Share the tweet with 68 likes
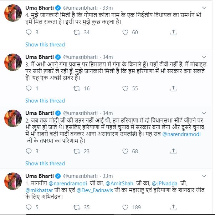 173,151
